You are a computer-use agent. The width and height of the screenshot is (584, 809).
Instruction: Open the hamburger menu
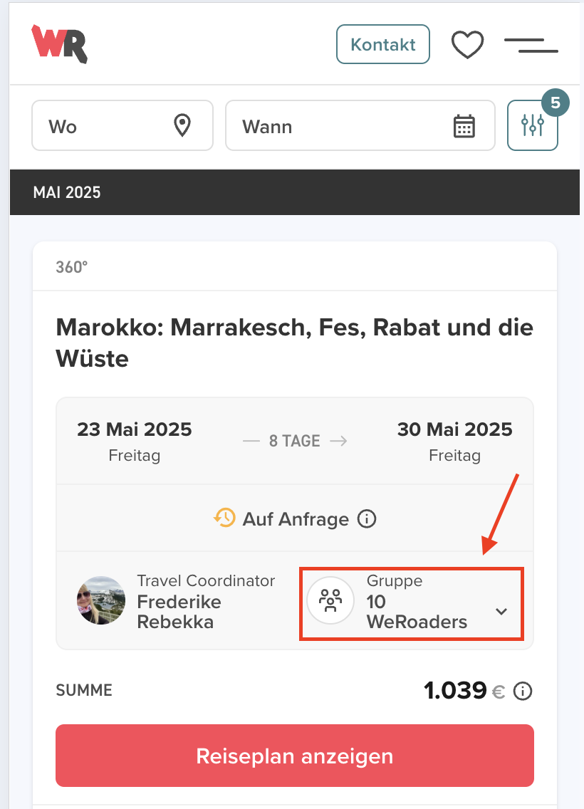tap(531, 45)
